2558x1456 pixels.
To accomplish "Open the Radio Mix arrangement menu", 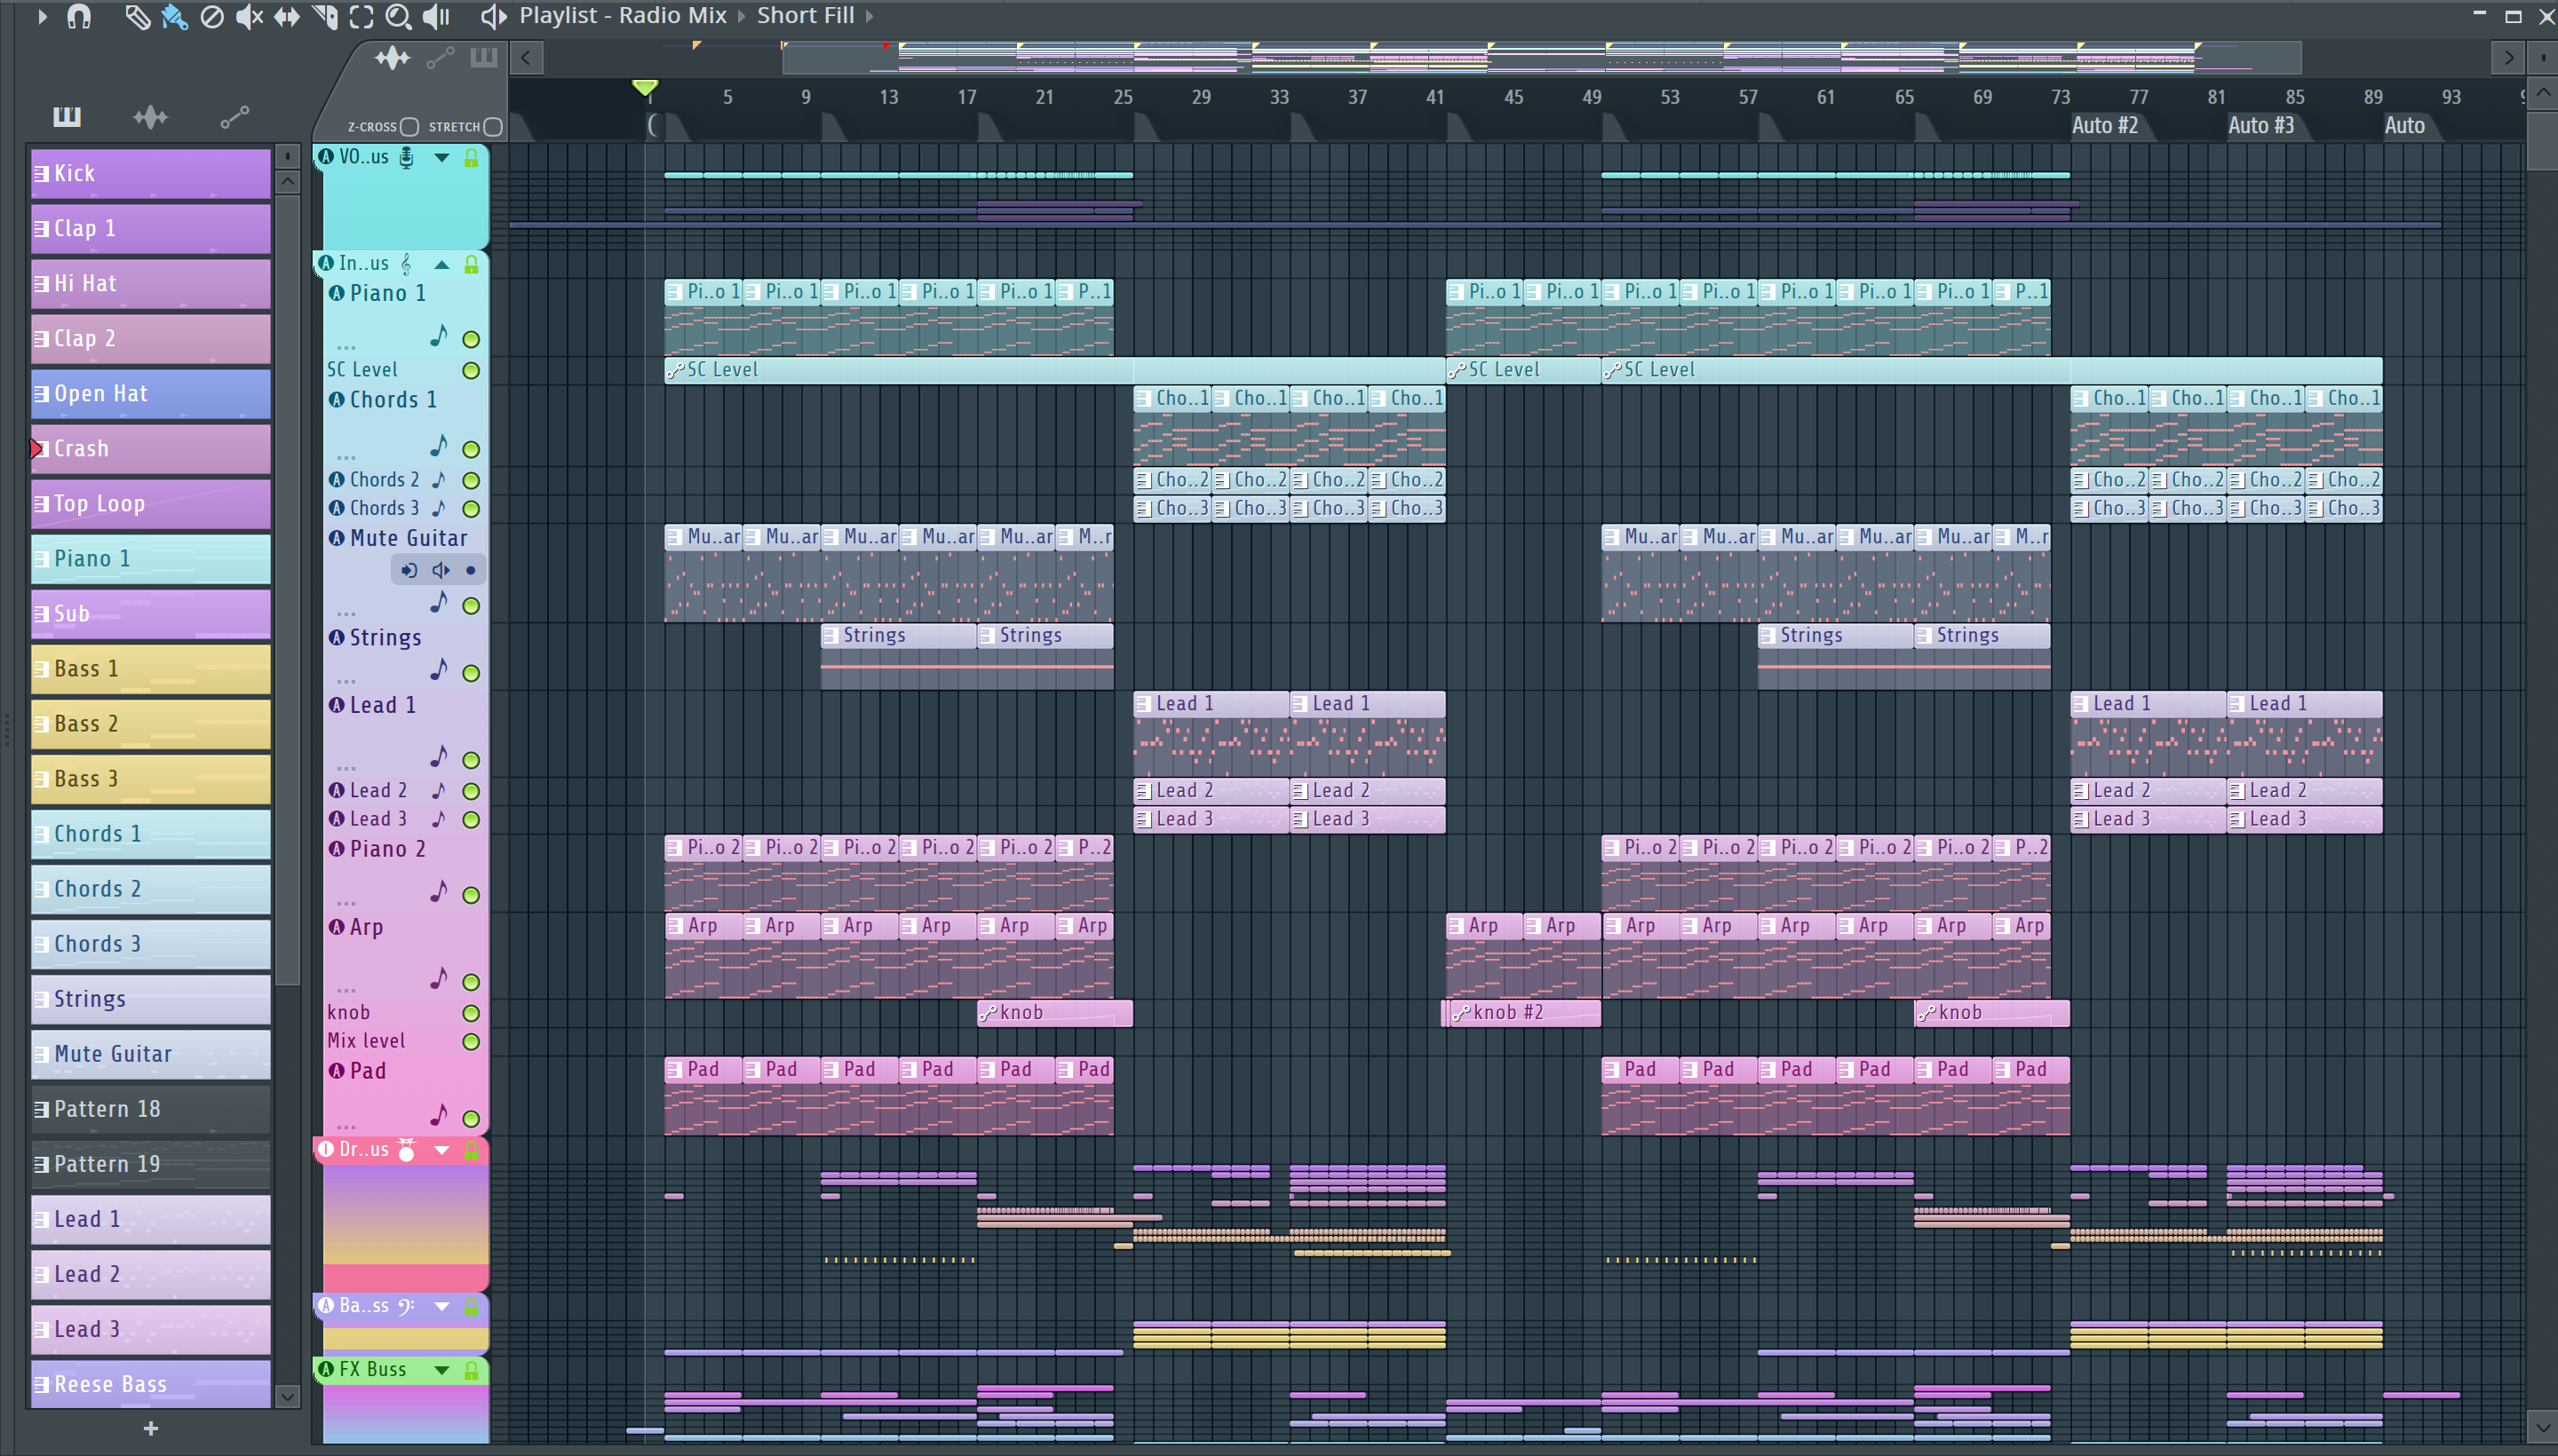I will pyautogui.click(x=672, y=16).
